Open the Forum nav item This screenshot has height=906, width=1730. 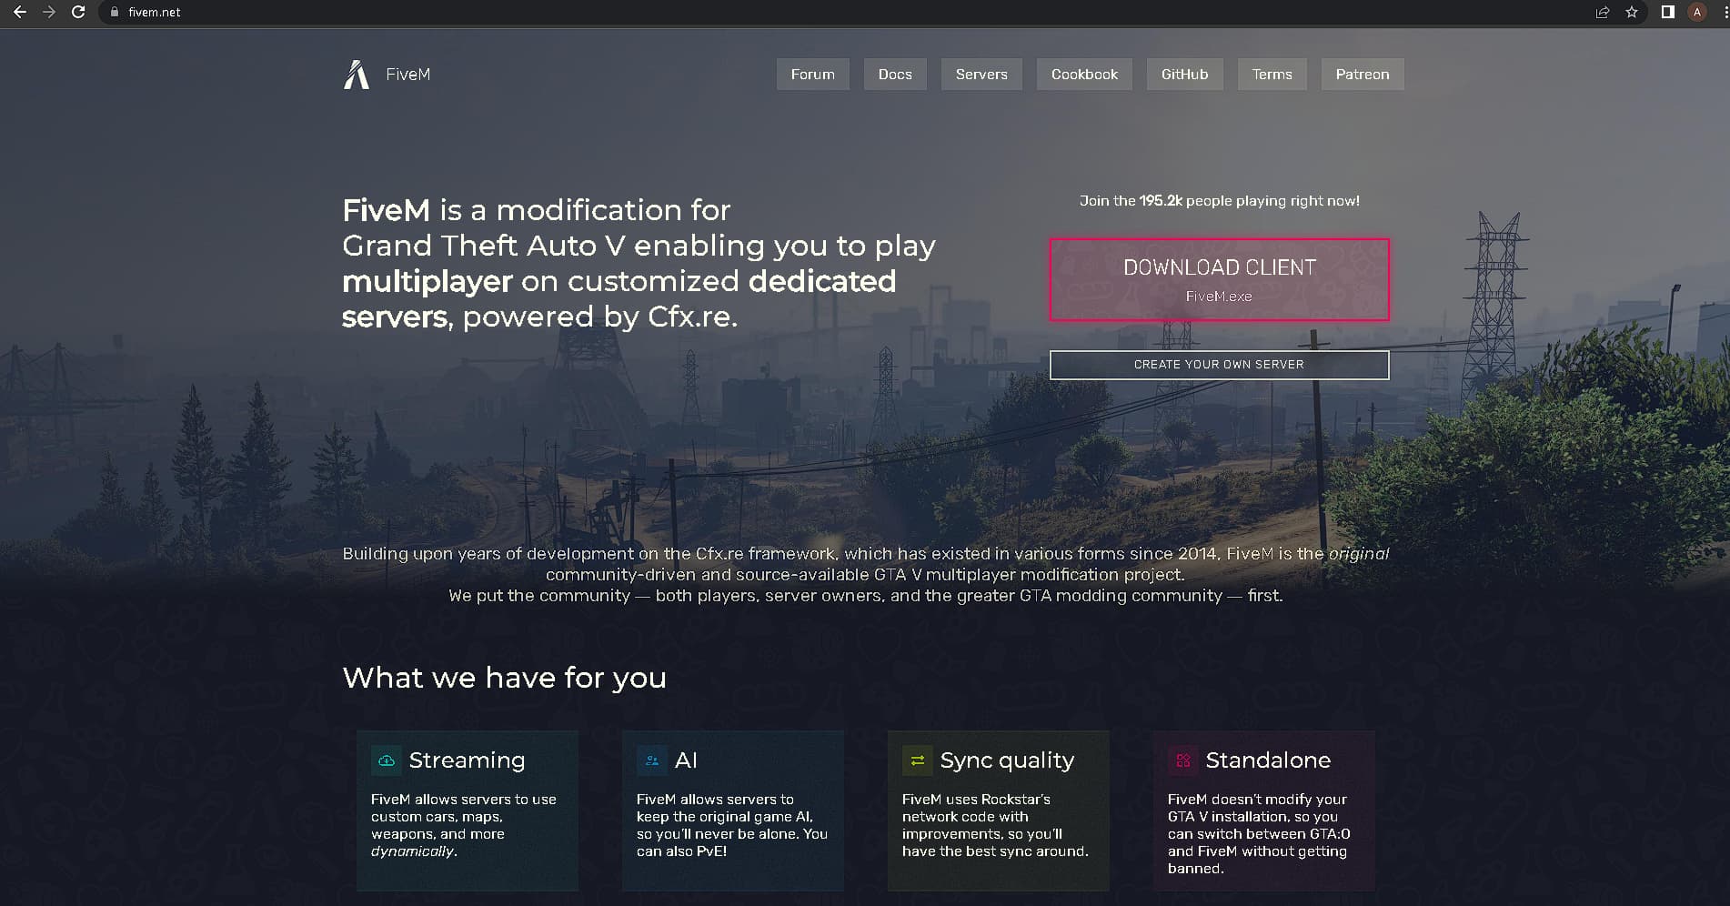click(812, 75)
